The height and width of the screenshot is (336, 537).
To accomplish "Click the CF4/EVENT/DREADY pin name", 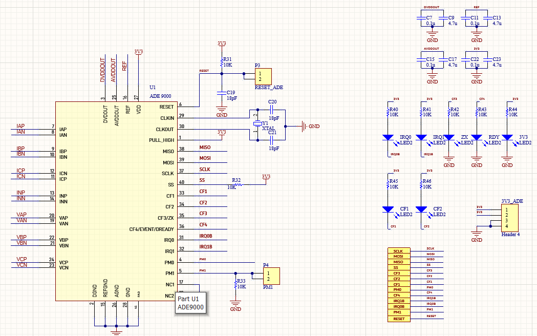I will 152,229.
